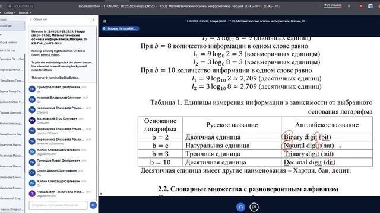Click Natural digit (nat) table cell
This screenshot has height=213, width=380.
tap(327, 146)
